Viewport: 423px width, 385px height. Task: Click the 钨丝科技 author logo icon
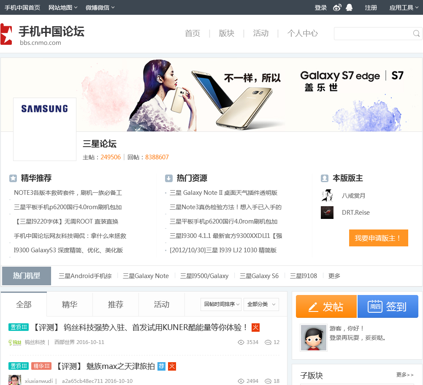tap(15, 342)
